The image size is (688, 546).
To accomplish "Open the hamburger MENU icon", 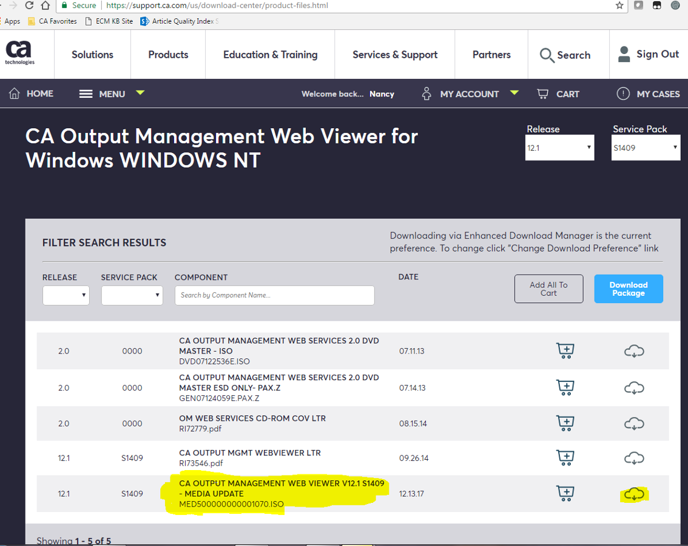I will (x=86, y=94).
